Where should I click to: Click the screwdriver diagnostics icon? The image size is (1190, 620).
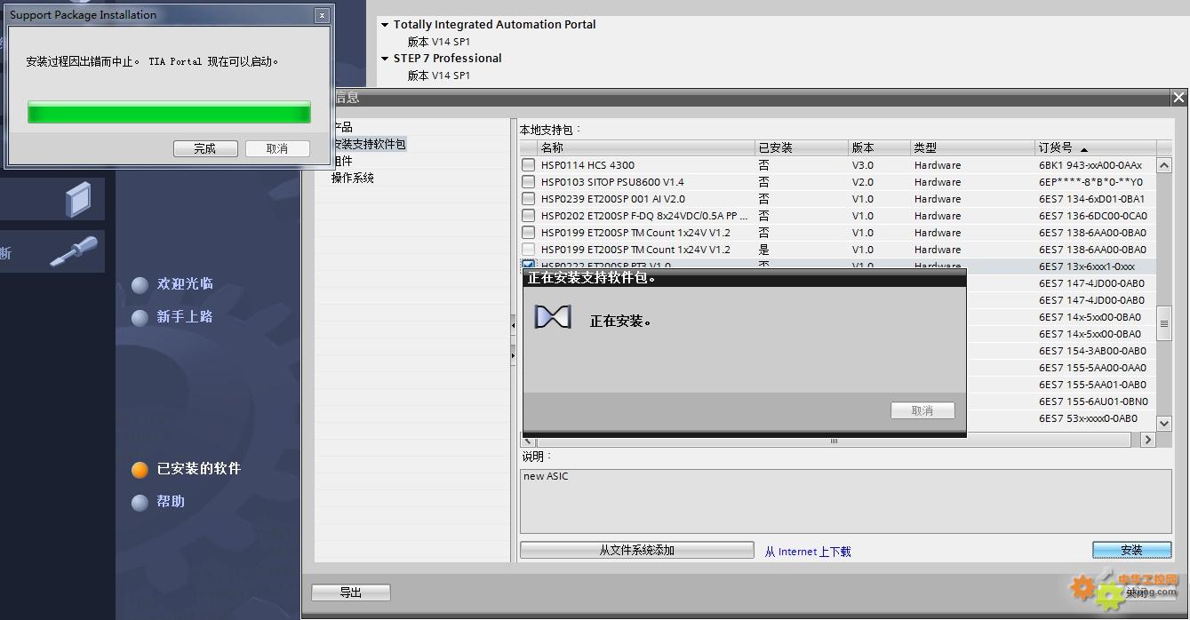tap(74, 252)
